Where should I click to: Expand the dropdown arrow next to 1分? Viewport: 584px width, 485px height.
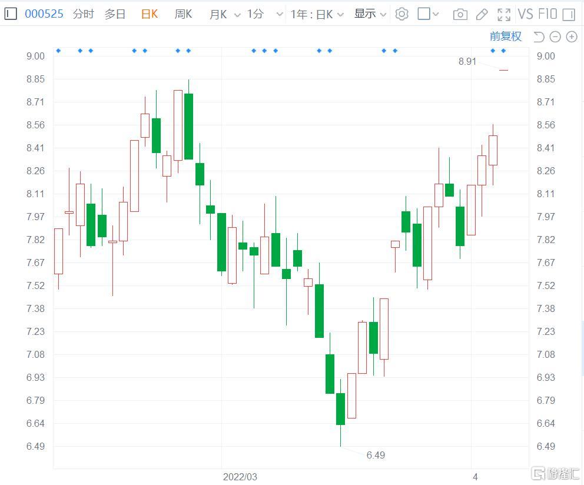pyautogui.click(x=279, y=15)
